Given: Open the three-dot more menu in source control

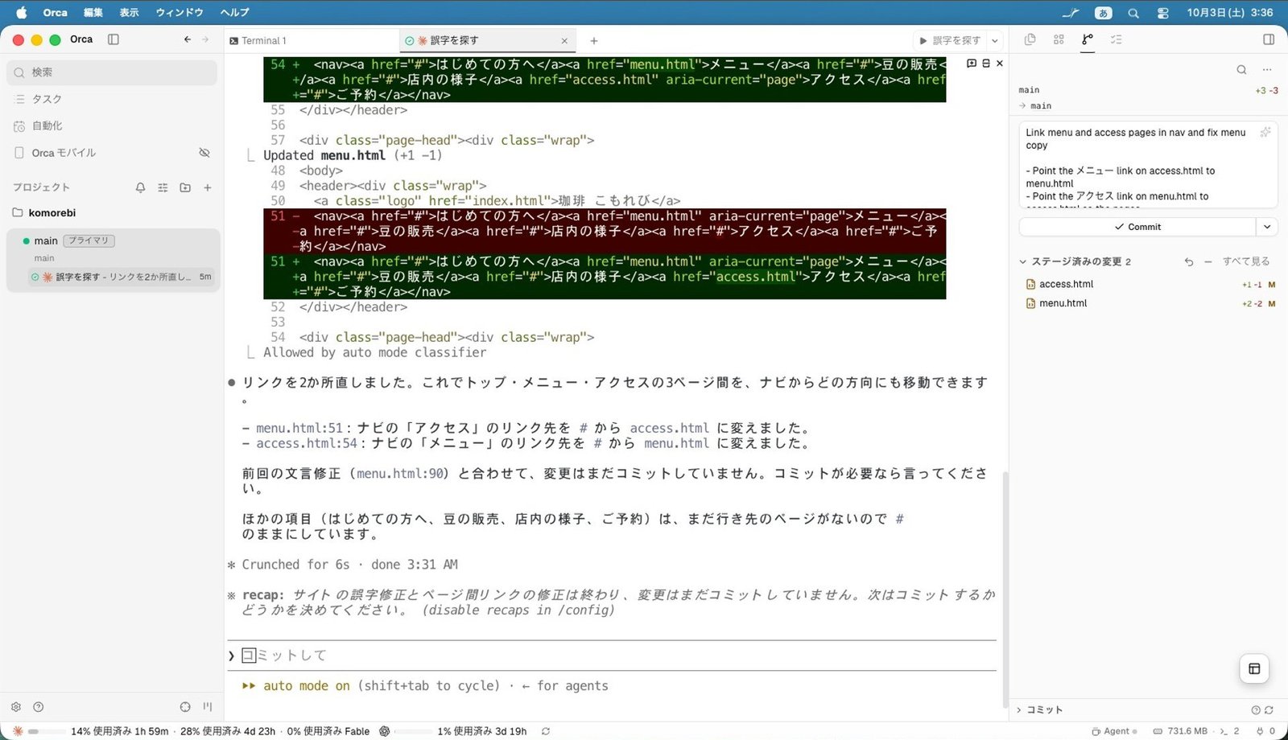Looking at the screenshot, I should [x=1267, y=70].
